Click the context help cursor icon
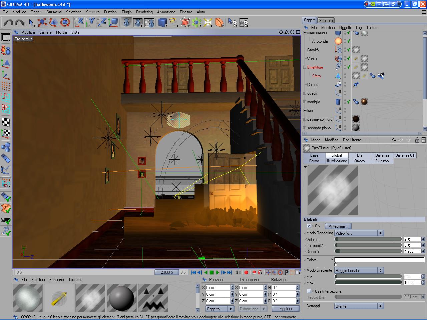 pos(233,22)
